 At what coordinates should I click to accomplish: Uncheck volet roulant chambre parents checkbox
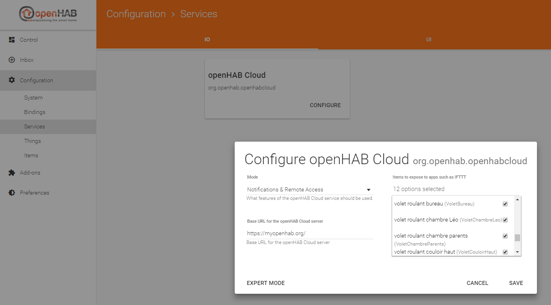coord(505,236)
